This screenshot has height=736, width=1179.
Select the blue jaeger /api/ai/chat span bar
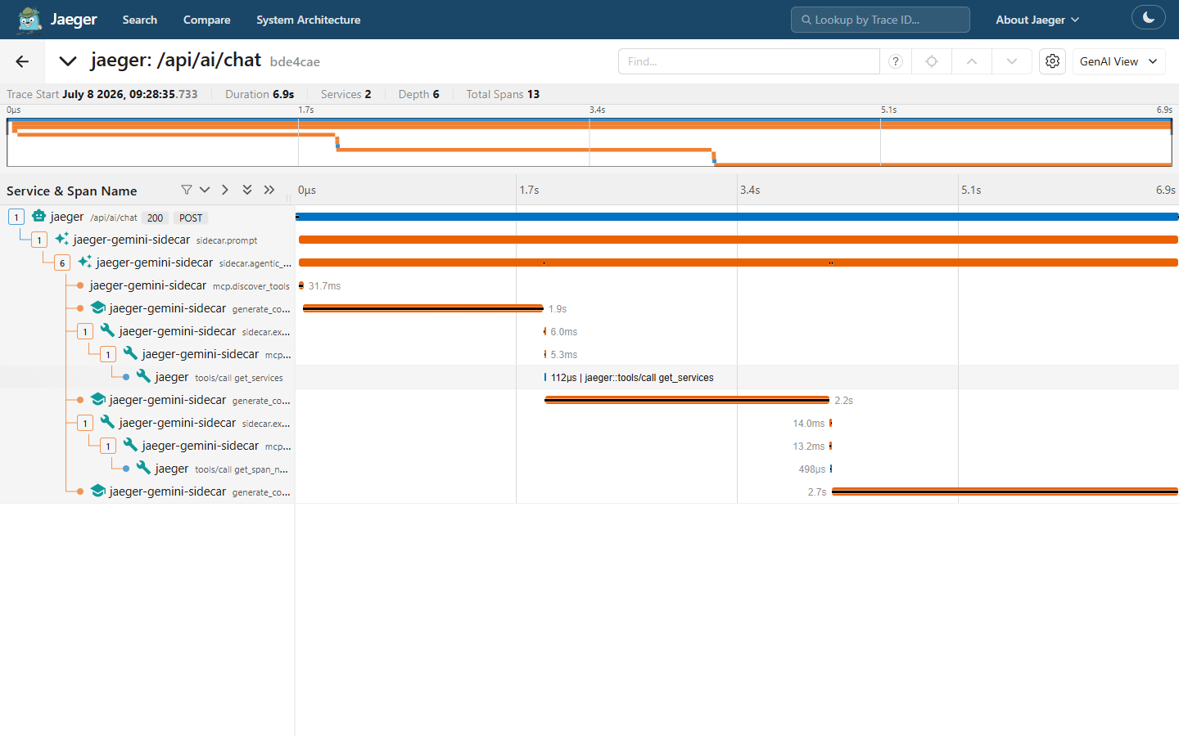click(737, 217)
